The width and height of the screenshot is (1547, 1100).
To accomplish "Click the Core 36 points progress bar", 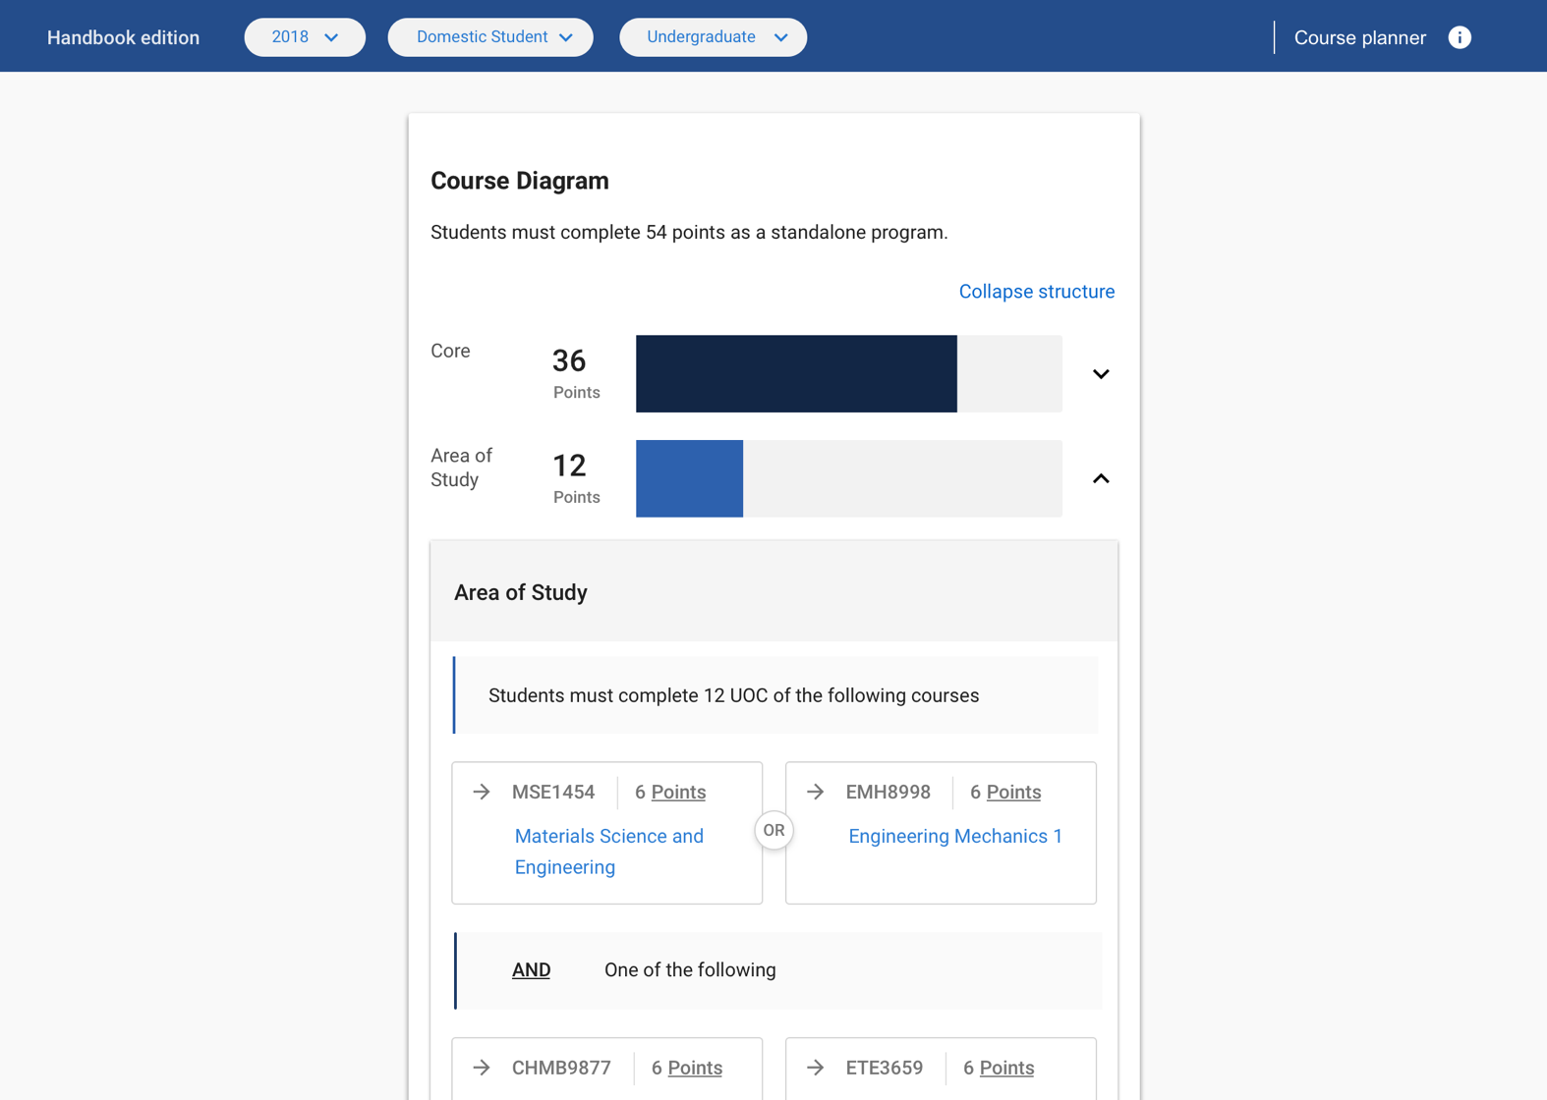I will 848,374.
